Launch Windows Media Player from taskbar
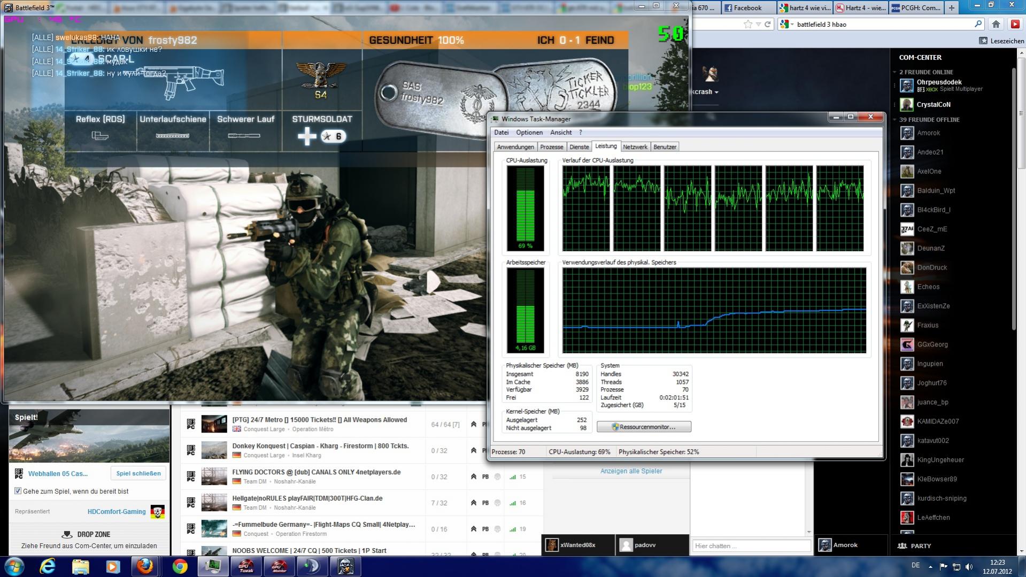Viewport: 1026px width, 577px height. coord(113,566)
